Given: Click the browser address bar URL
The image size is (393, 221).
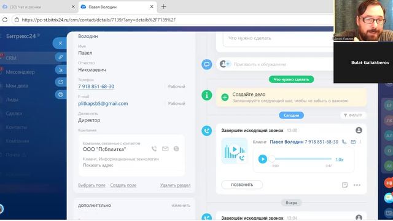Looking at the screenshot, I should click(99, 20).
